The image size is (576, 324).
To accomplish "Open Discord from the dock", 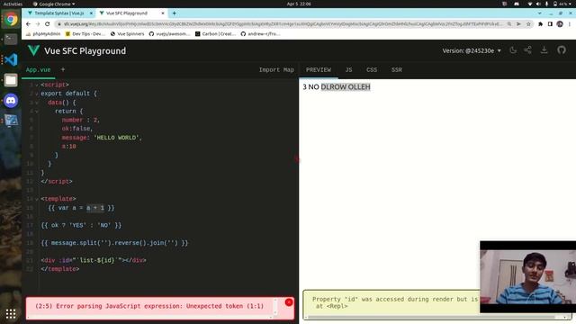I will click(11, 100).
